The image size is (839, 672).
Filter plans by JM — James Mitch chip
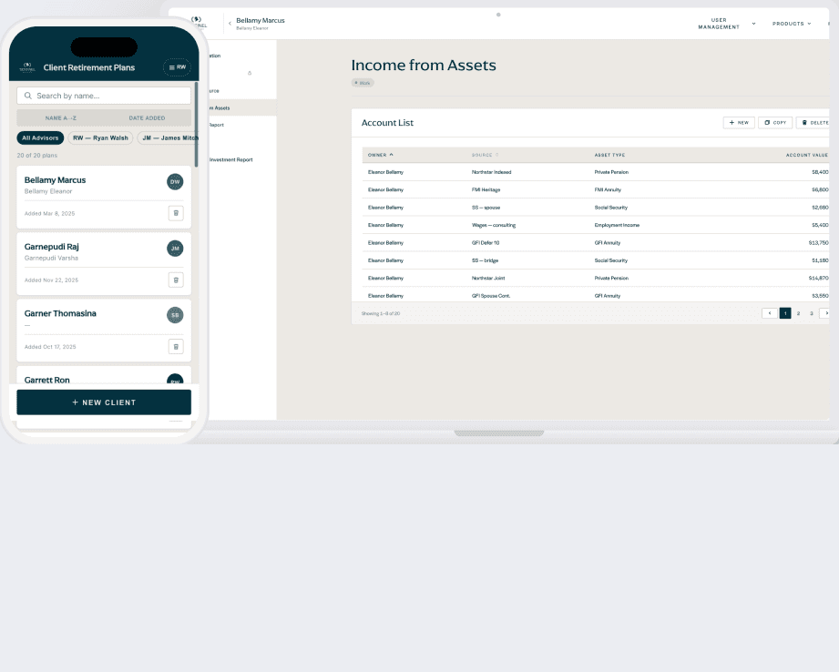coord(169,138)
